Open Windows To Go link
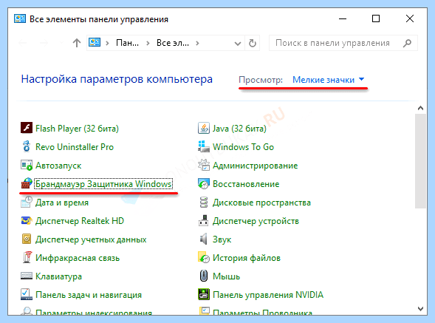This screenshot has height=323, width=435. 243,146
